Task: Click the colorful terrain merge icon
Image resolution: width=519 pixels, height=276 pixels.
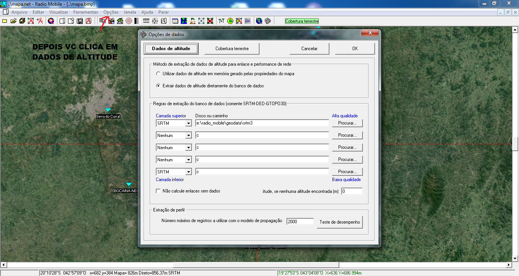Action: 120,21
